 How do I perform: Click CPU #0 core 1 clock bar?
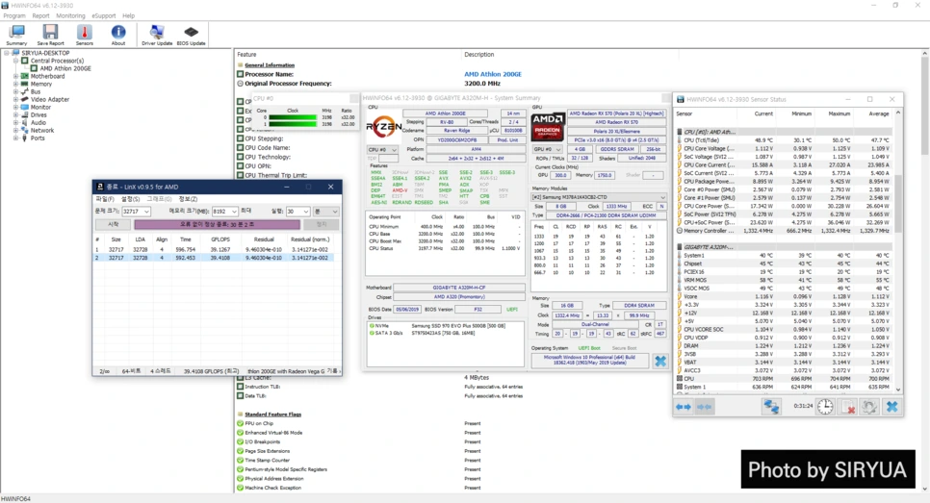pos(293,124)
